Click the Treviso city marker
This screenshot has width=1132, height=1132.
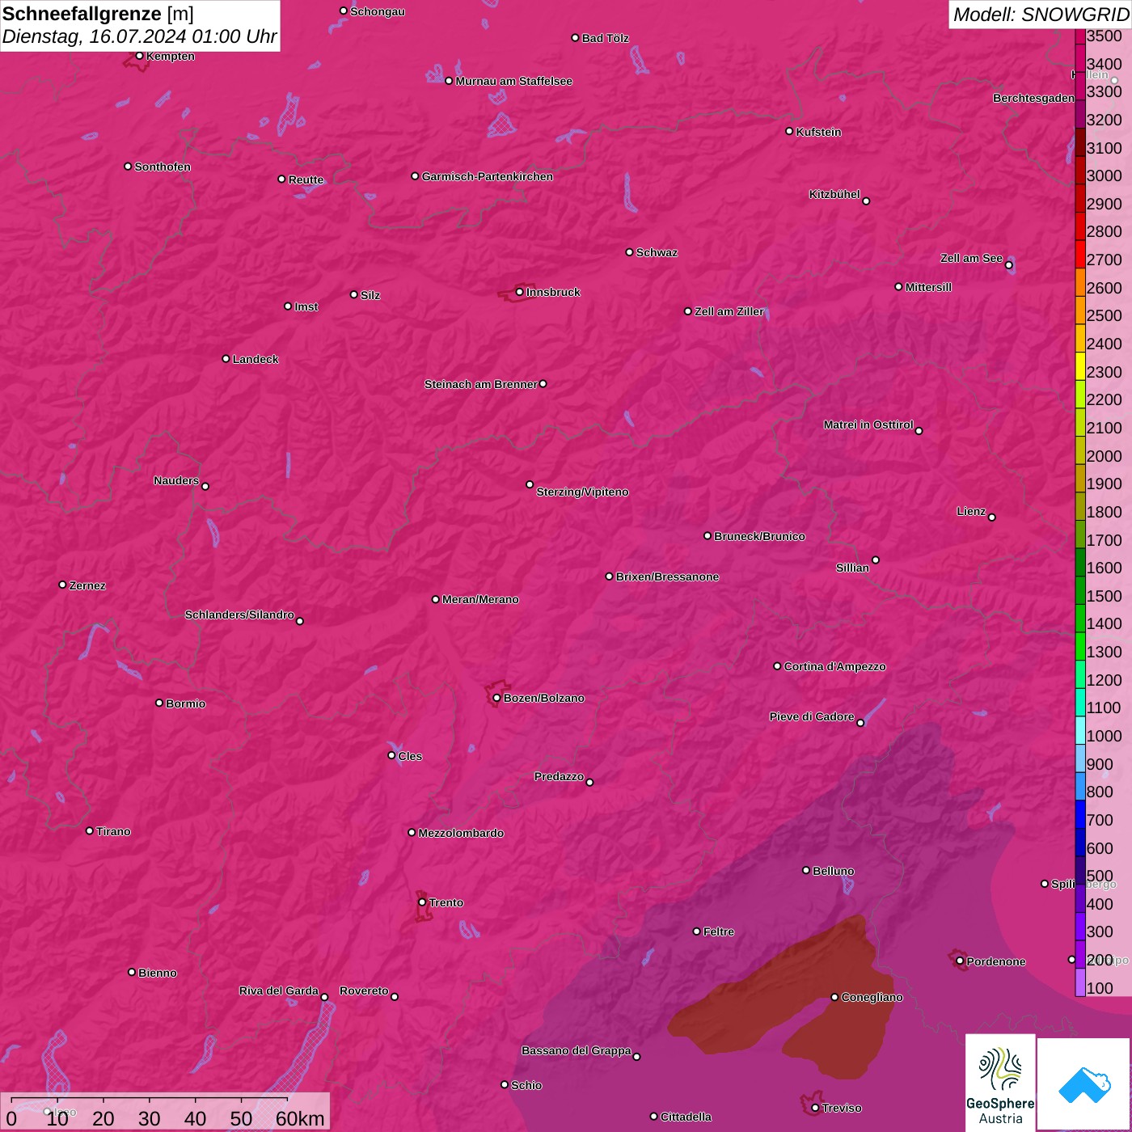coord(815,1108)
